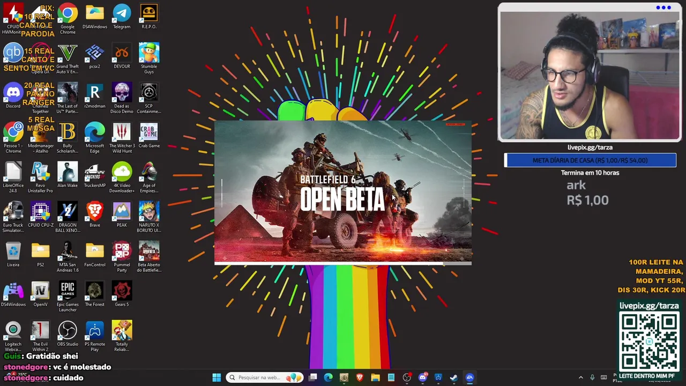686x386 pixels.
Task: Open Dragon Ball Xenoverse shortcut
Action: coord(68,217)
